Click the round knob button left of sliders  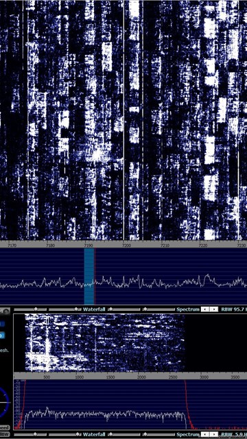5,310
